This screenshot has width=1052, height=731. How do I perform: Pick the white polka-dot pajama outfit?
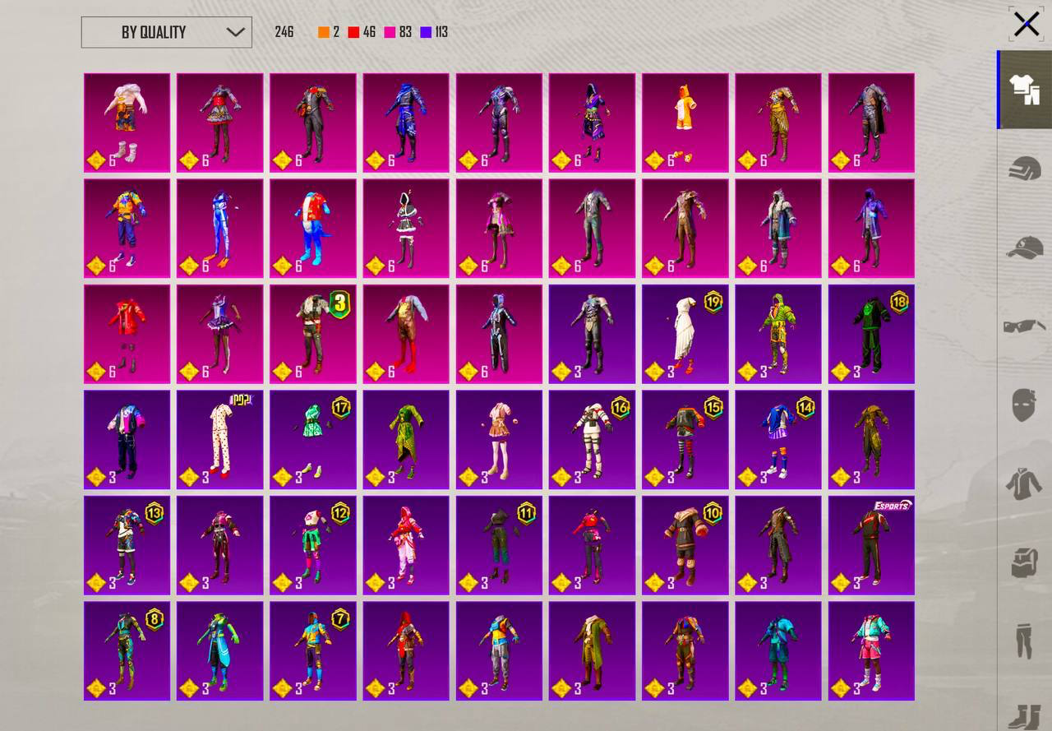(x=220, y=440)
